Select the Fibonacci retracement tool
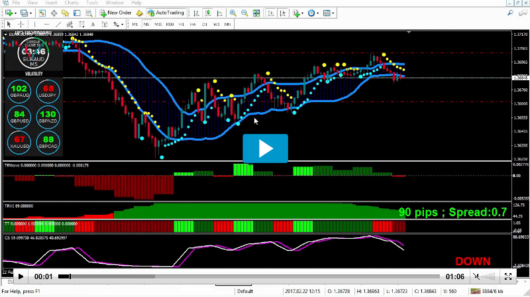This screenshot has height=297, width=530. coord(81,25)
